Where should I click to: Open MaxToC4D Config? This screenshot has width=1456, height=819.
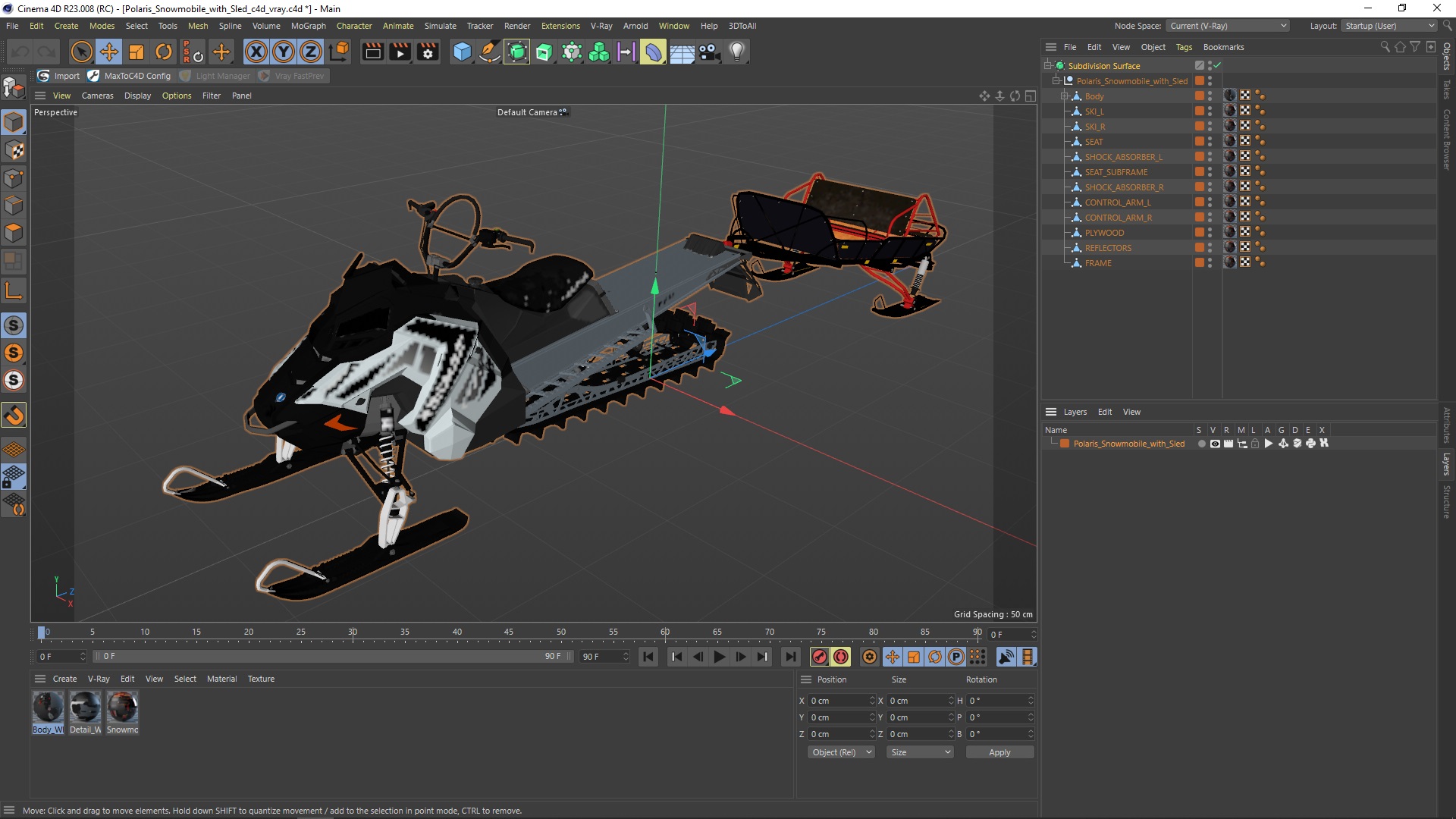(x=130, y=76)
